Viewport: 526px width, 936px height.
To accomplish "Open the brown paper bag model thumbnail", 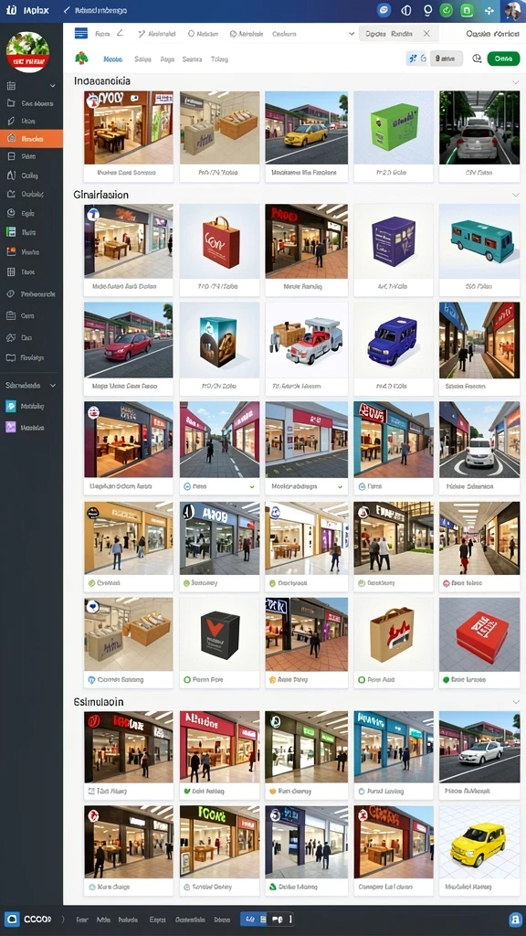I will point(394,634).
